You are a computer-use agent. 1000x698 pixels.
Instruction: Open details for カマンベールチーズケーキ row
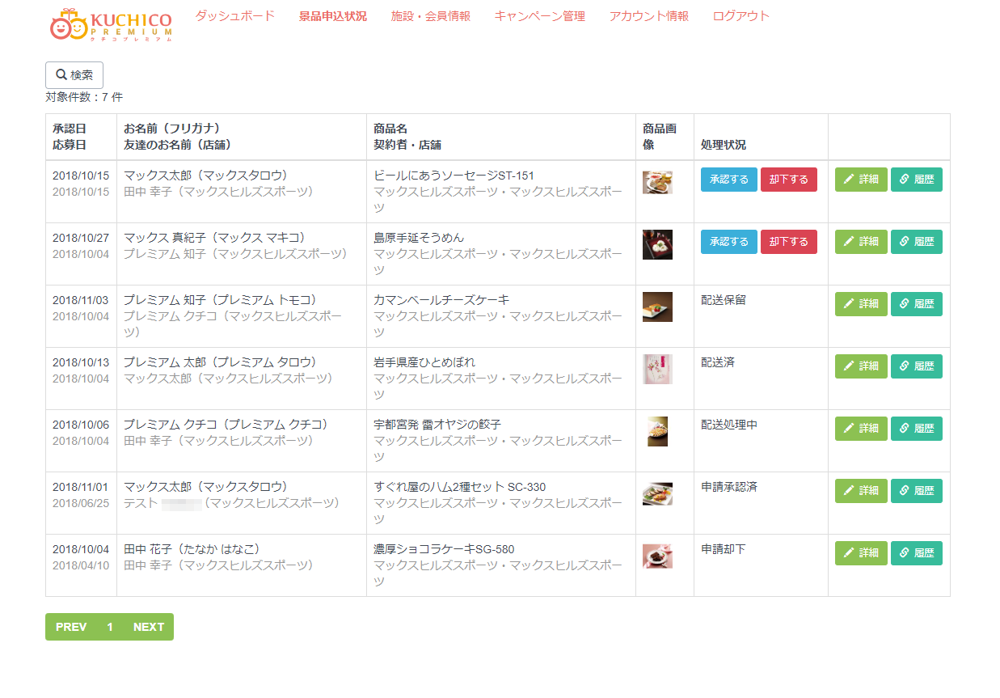(x=860, y=304)
